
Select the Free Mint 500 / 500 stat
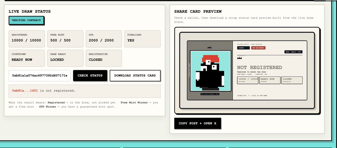(65, 39)
